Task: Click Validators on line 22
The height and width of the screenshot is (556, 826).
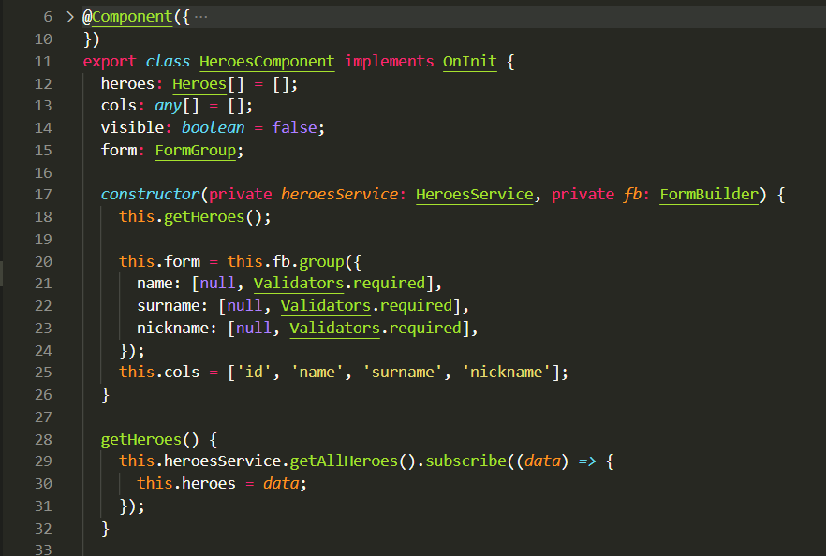Action: [326, 306]
